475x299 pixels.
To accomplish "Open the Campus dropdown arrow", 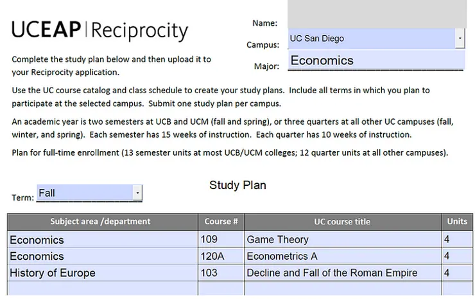I will click(x=460, y=39).
